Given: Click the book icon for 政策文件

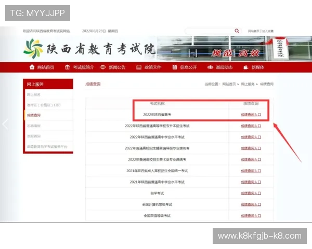Looking at the screenshot, I should tap(139, 67).
